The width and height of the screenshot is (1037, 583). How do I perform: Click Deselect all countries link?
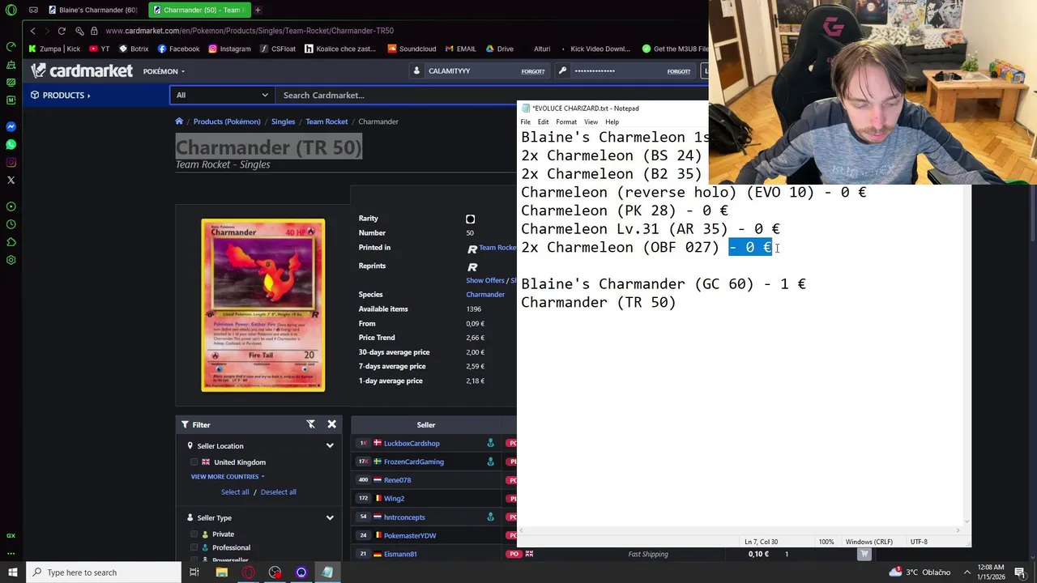coord(278,492)
